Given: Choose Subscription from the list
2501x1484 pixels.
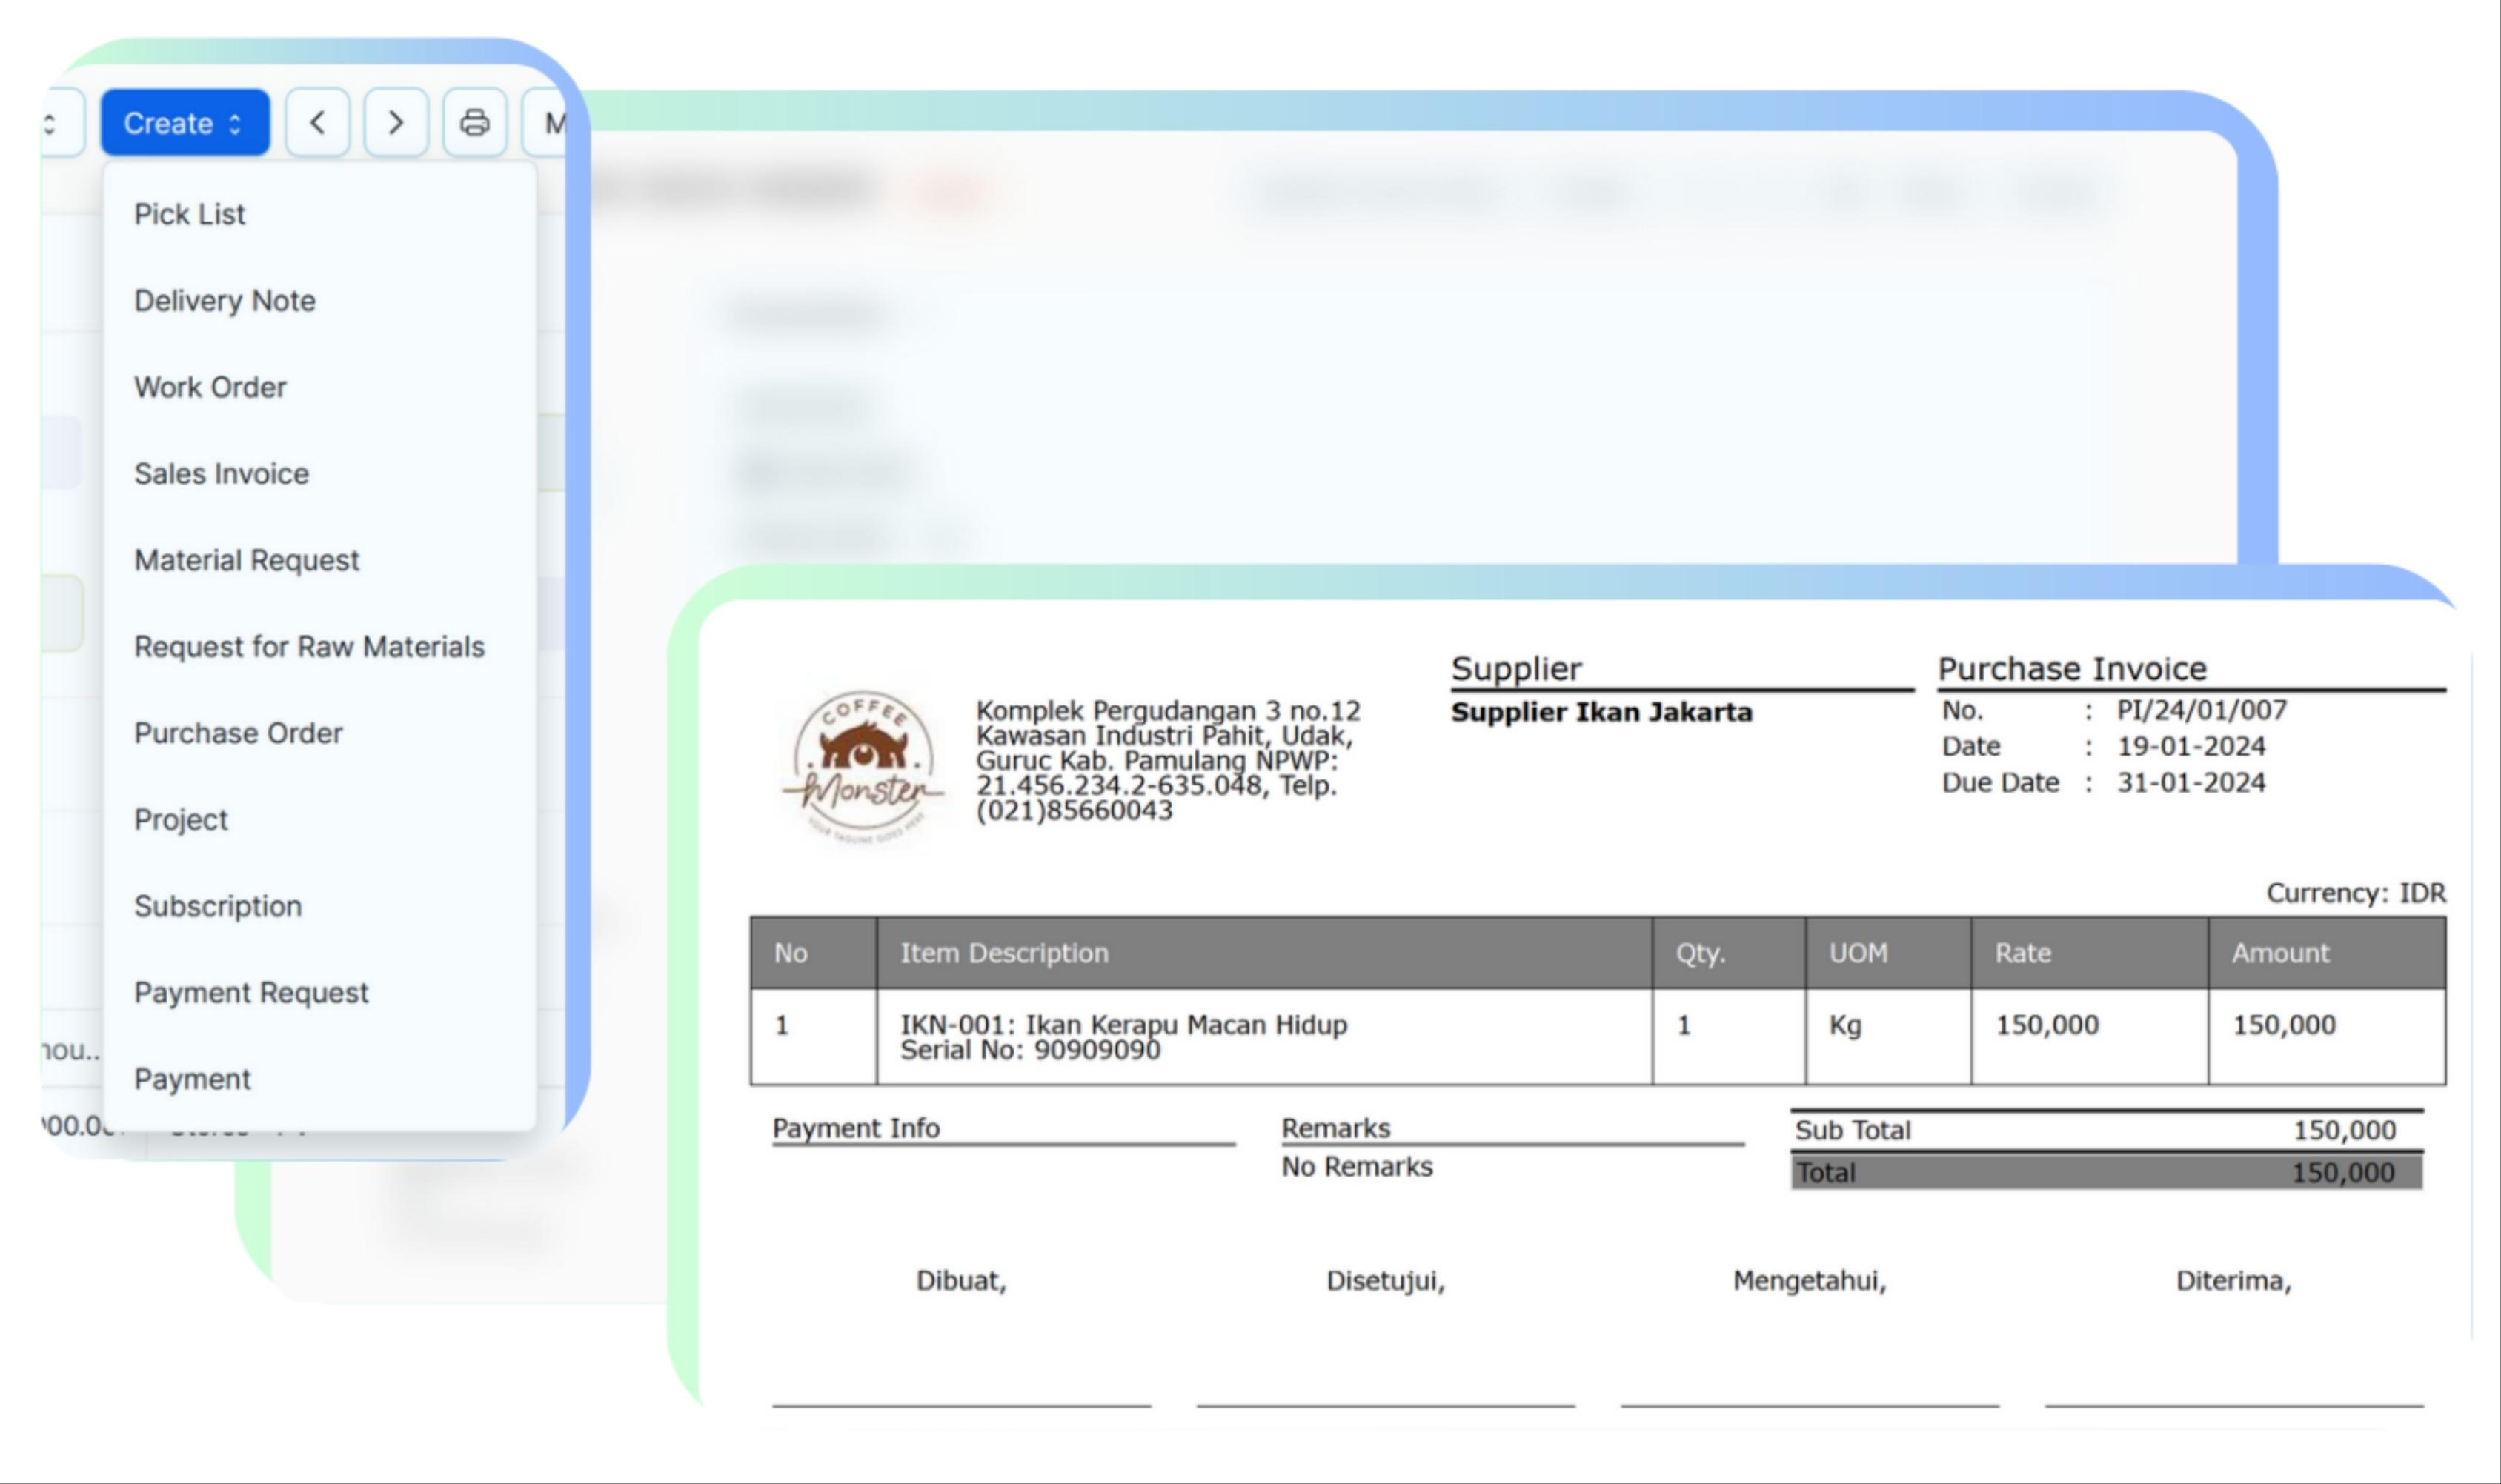Looking at the screenshot, I should tap(218, 906).
